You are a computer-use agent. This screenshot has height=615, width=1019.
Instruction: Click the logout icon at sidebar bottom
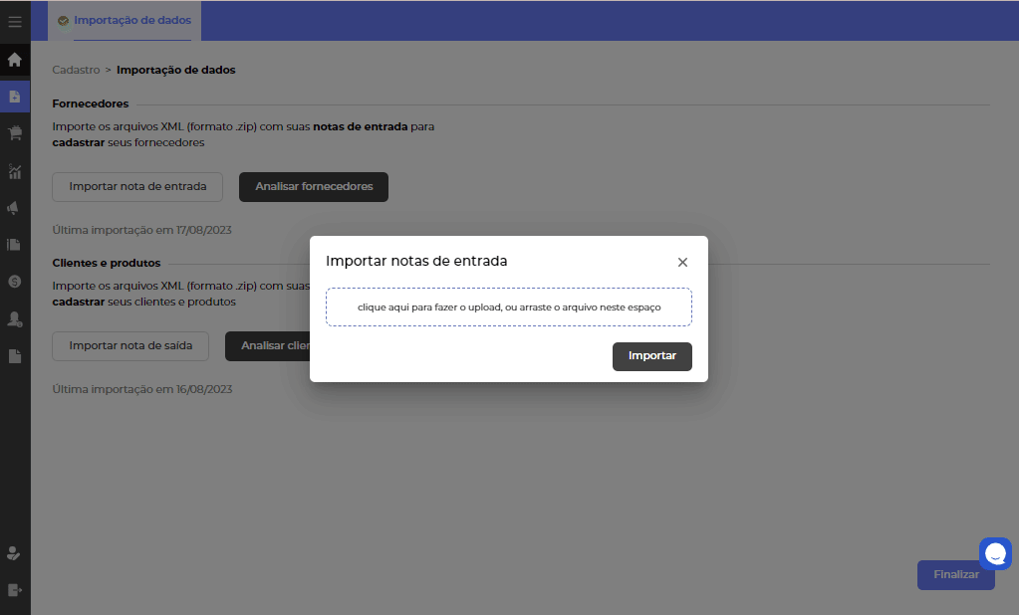pyautogui.click(x=15, y=589)
